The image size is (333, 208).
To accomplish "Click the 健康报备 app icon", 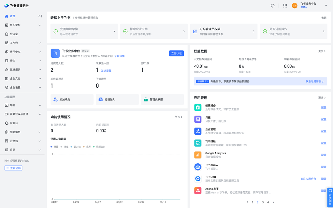I will pyautogui.click(x=198, y=107).
